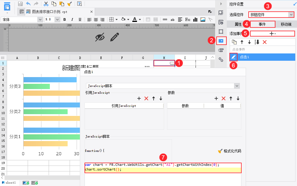Copy the selected cell
The width and height of the screenshot is (297, 186).
[54, 4]
